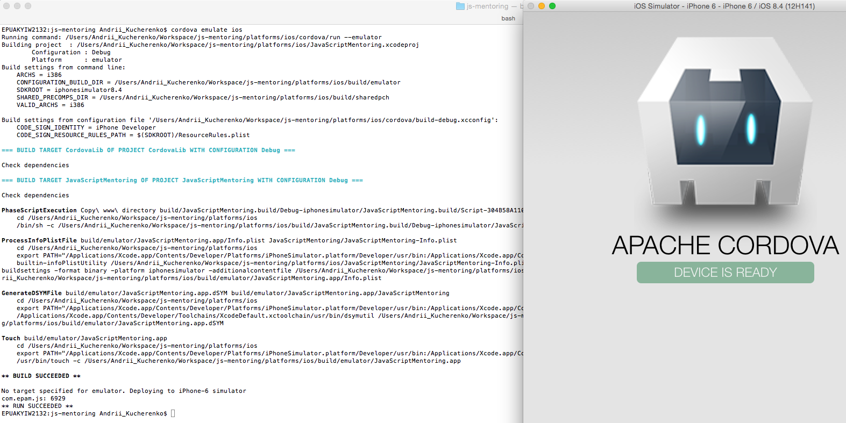The width and height of the screenshot is (846, 423).
Task: Click the 'ARCHS = i386' line
Action: (39, 75)
